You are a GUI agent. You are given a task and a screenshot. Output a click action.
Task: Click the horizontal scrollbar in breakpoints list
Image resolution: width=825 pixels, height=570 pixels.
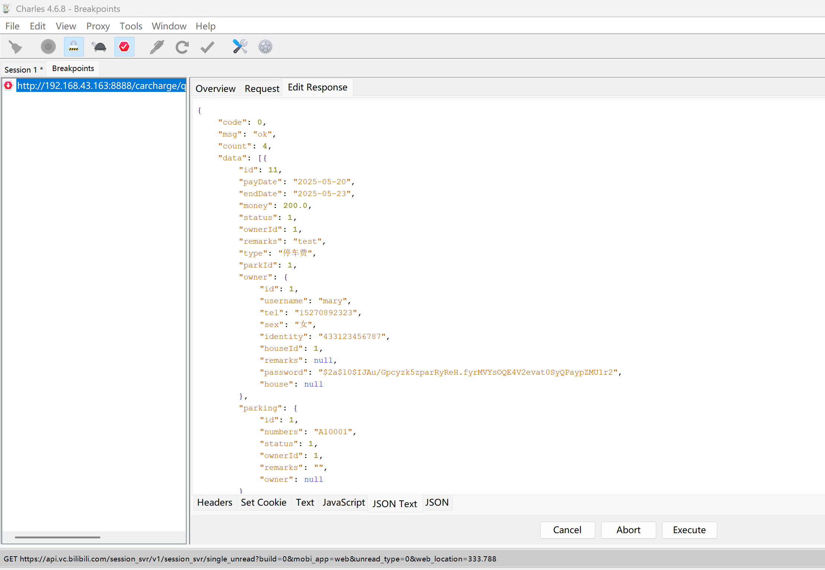[58, 537]
